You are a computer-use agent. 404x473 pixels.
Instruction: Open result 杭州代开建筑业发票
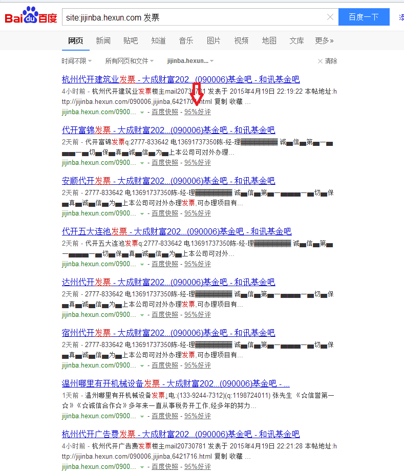[181, 79]
